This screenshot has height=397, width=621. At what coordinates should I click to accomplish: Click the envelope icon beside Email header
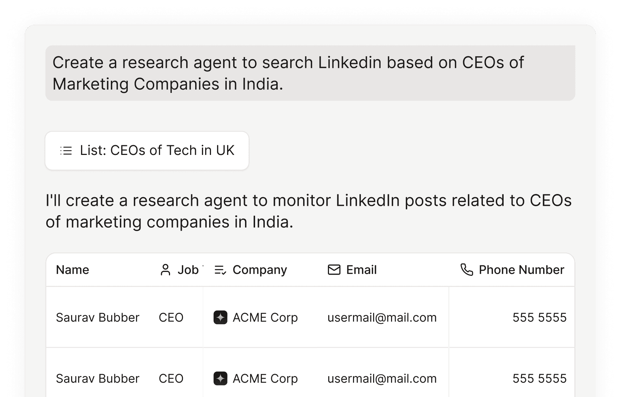(334, 270)
